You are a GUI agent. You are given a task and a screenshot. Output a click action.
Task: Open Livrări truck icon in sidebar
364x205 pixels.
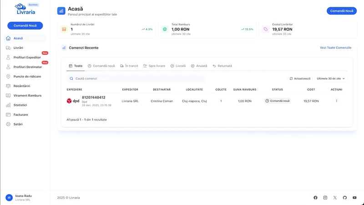[x=8, y=48]
